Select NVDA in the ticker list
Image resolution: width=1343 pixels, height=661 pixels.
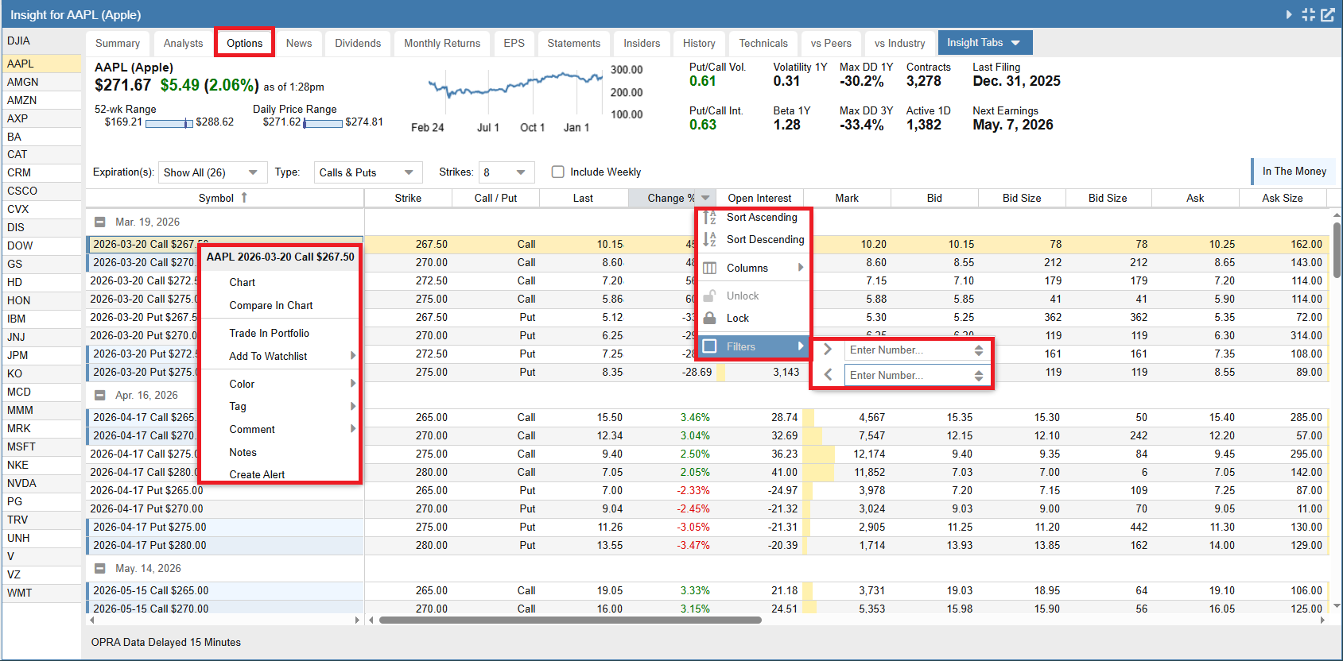tap(42, 483)
